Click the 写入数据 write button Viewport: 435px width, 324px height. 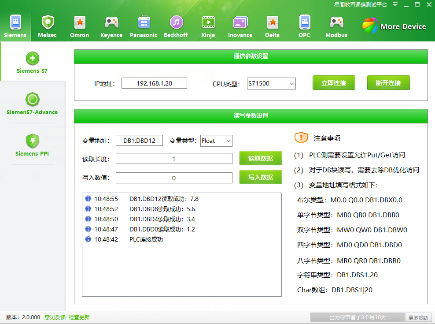point(261,177)
